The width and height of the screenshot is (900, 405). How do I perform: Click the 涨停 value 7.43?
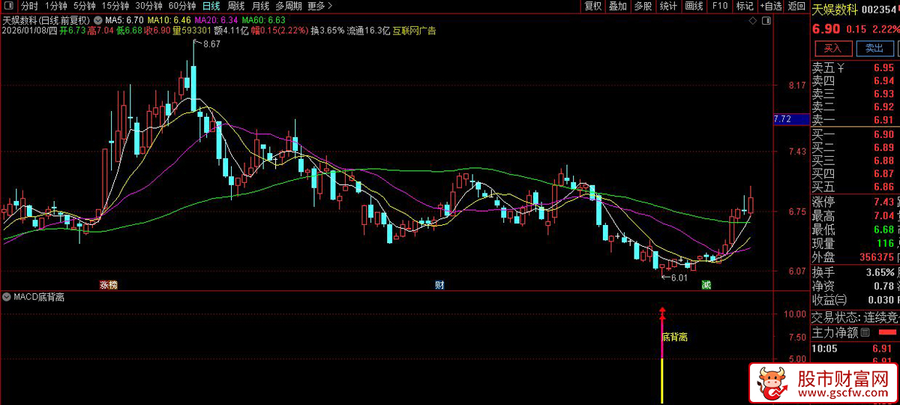tap(883, 202)
